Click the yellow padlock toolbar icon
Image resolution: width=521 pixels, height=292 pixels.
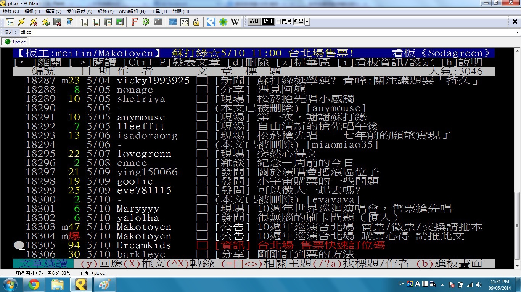(x=196, y=22)
